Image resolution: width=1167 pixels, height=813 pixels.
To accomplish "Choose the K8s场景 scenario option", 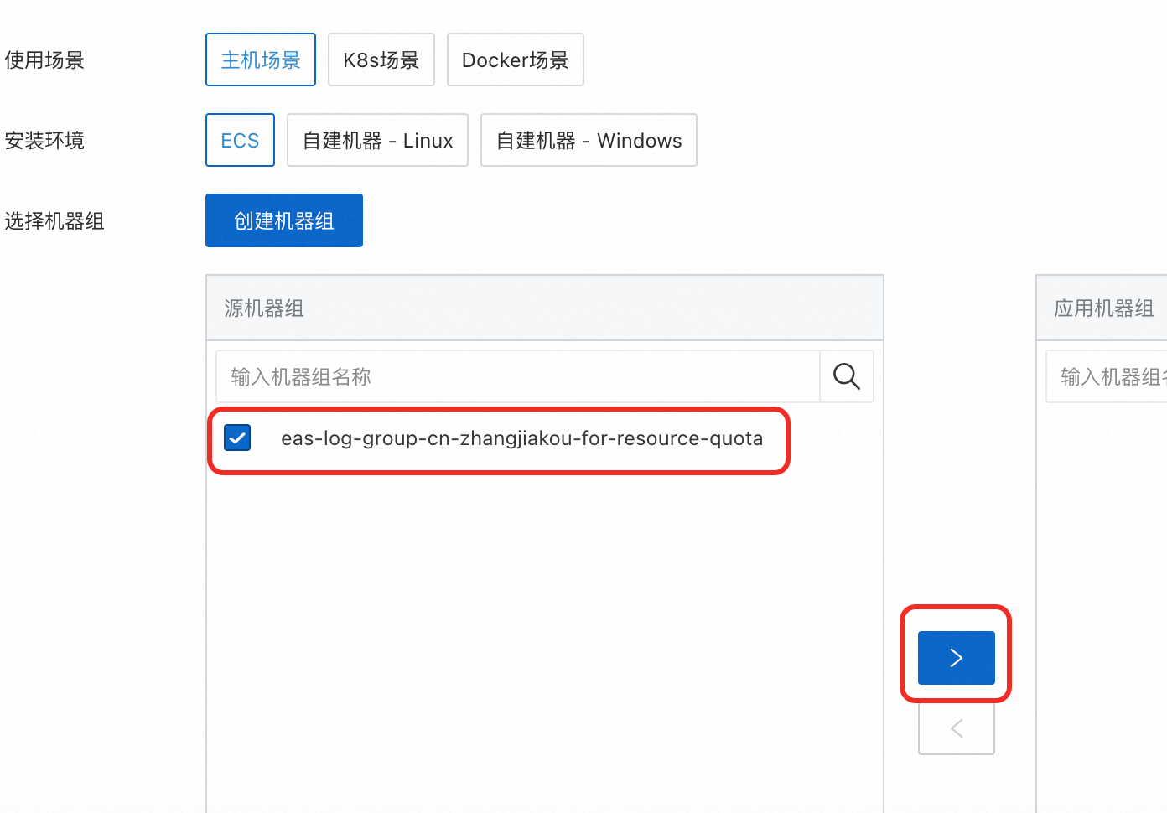I will click(381, 60).
